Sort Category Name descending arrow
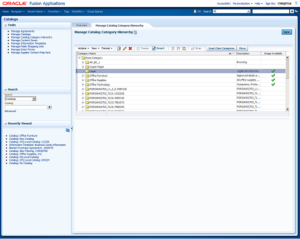This screenshot has width=300, height=240. coord(233,53)
